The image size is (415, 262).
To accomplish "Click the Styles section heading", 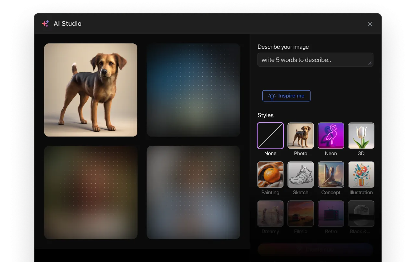I will (x=266, y=115).
